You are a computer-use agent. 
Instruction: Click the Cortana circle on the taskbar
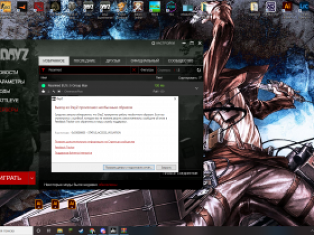(38, 231)
